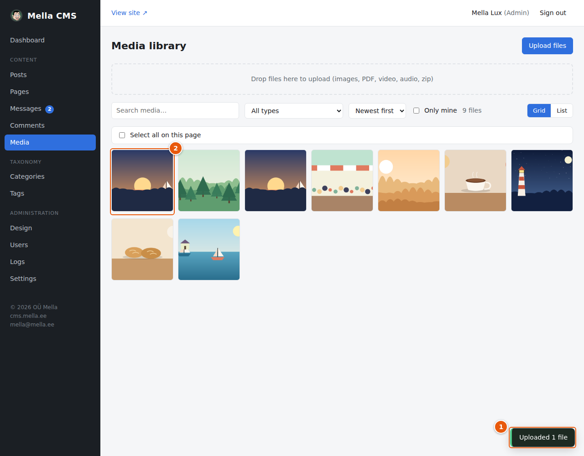This screenshot has height=456, width=584.
Task: Click the Upload files button
Action: click(x=547, y=46)
